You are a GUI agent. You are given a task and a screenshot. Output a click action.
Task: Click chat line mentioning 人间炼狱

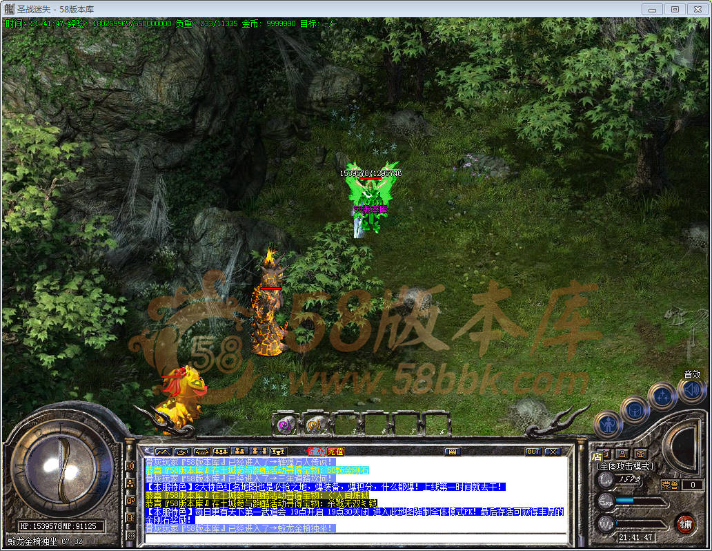tap(257, 495)
